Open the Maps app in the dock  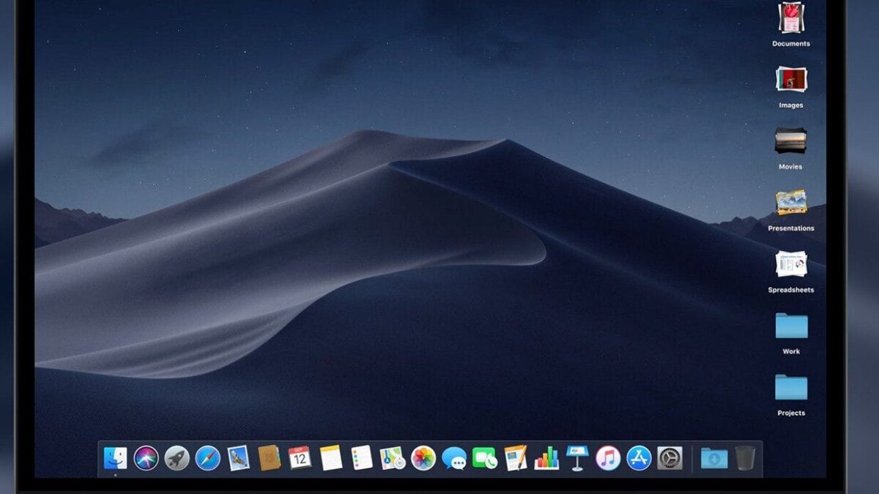point(393,458)
